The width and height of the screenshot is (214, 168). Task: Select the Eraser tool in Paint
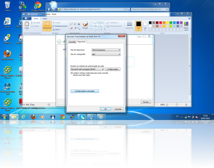[71, 28]
